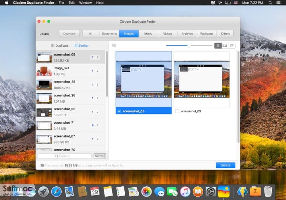Go Back to previous screen

point(44,34)
